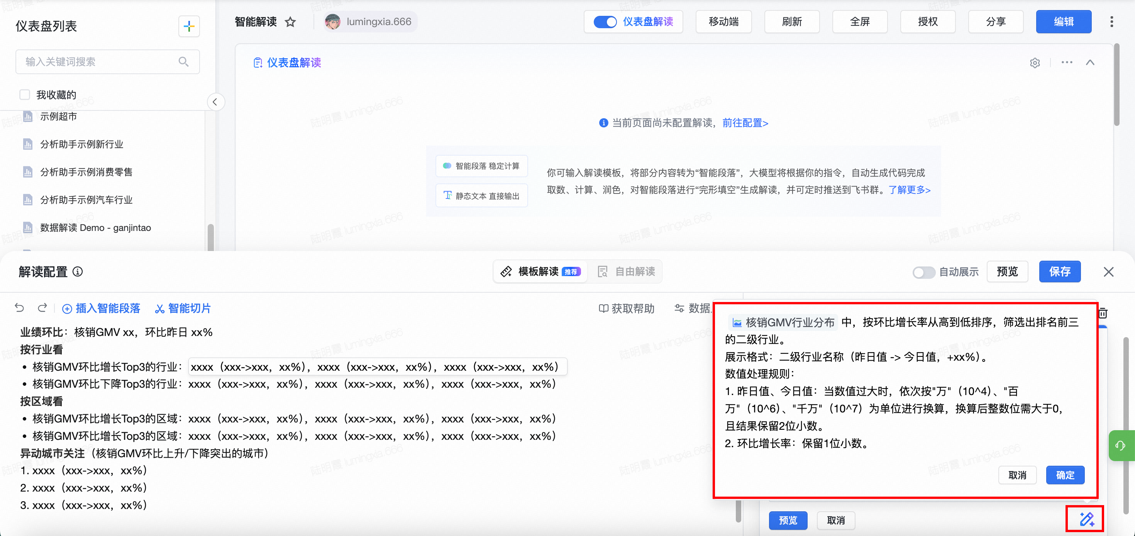The height and width of the screenshot is (536, 1135).
Task: Open the top-right vertical more menu
Action: [1111, 22]
